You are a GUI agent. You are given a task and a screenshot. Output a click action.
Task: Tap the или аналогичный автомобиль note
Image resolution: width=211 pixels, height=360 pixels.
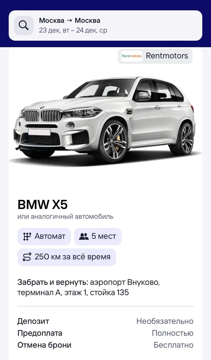click(65, 217)
